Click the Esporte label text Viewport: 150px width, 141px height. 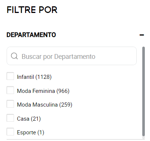[27, 132]
